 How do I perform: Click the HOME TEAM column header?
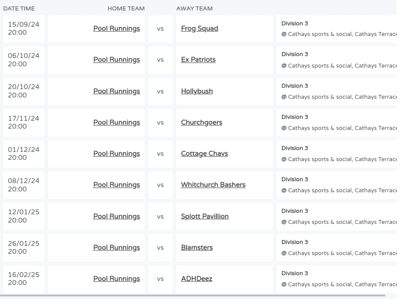coord(126,8)
